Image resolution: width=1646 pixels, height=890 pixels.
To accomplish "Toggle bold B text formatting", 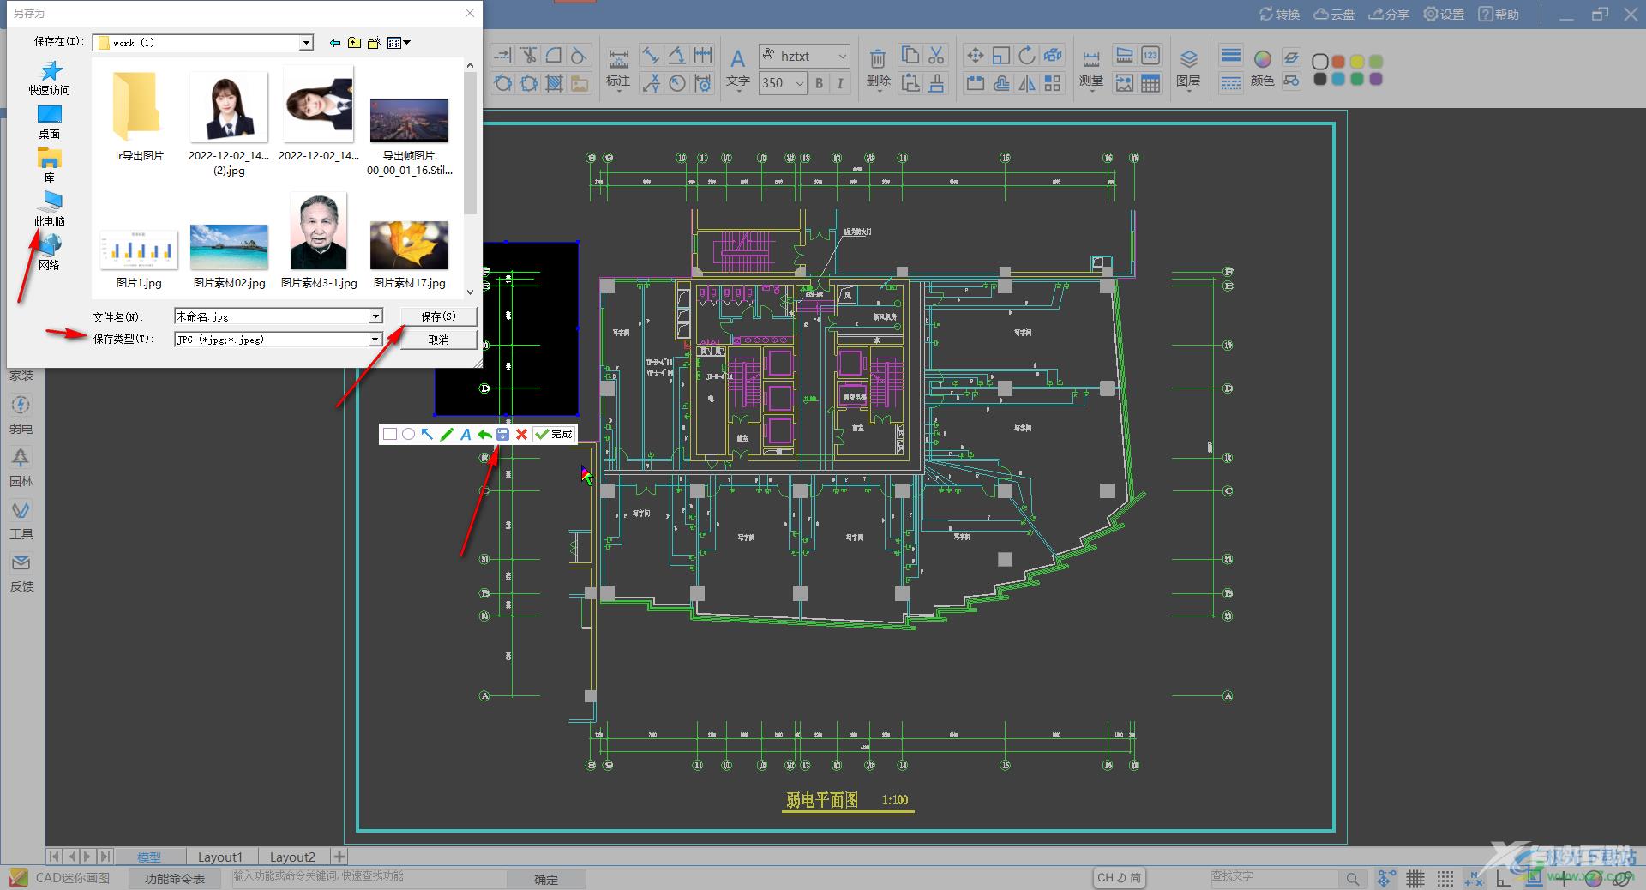I will (x=819, y=83).
